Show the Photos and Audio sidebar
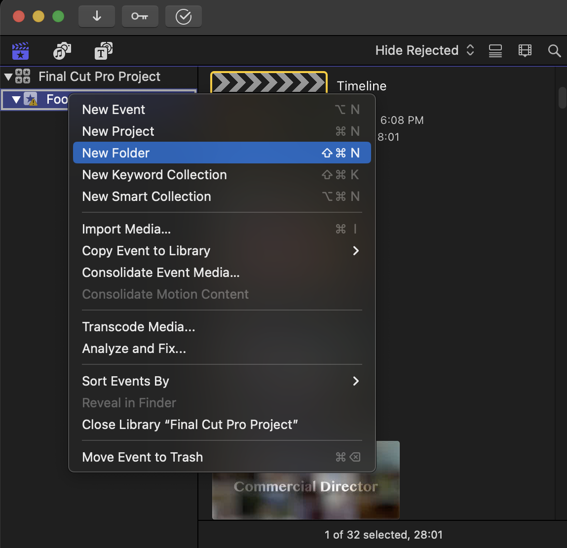567x548 pixels. (62, 51)
